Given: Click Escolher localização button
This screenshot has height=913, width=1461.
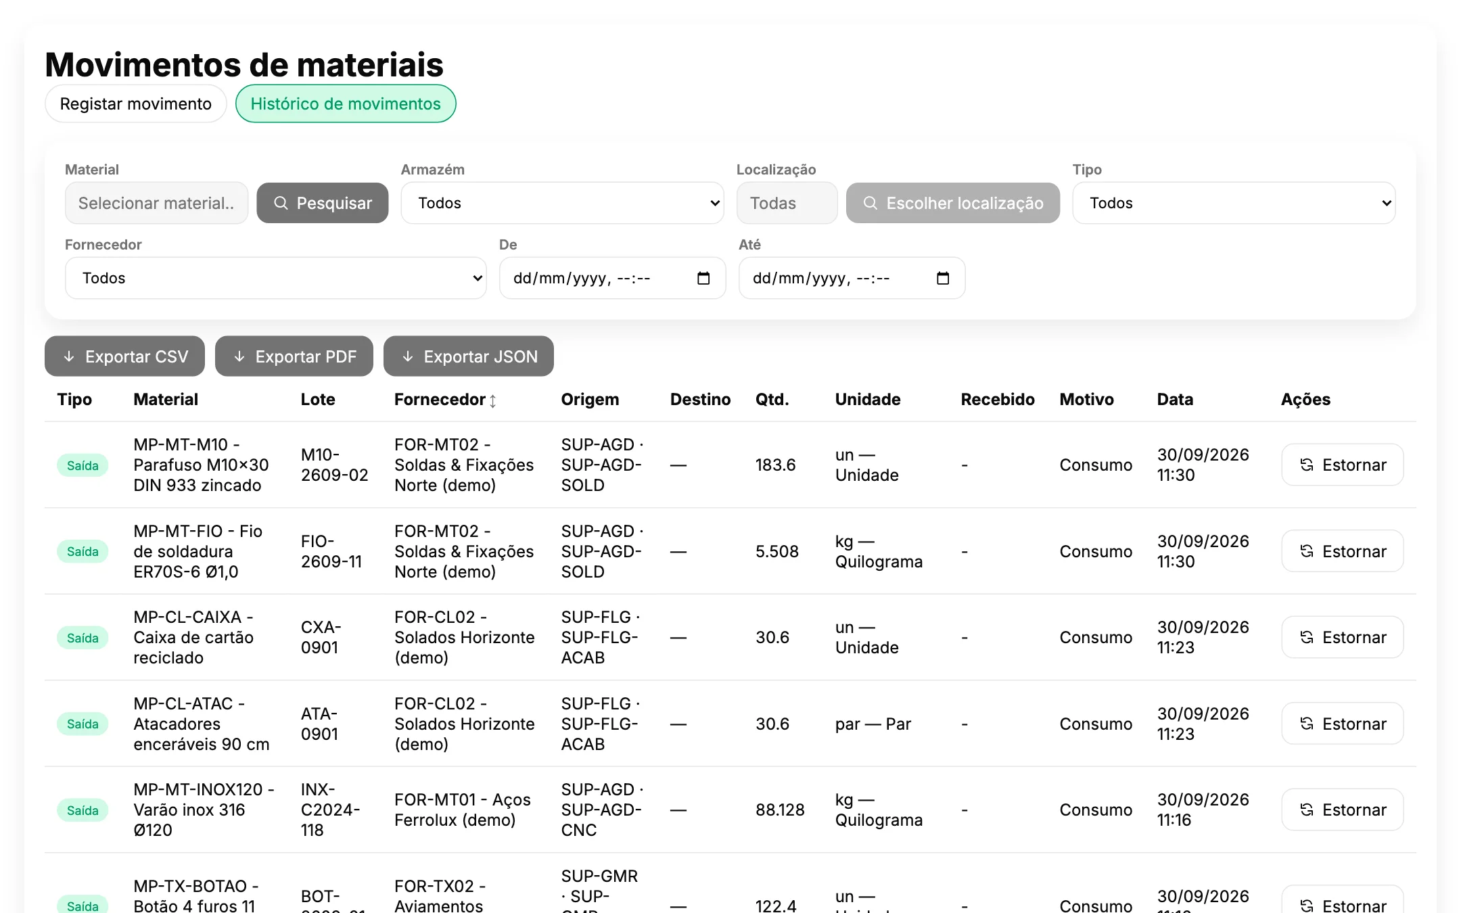Looking at the screenshot, I should pyautogui.click(x=952, y=203).
